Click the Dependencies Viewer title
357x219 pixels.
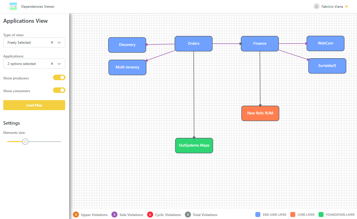tap(38, 6)
